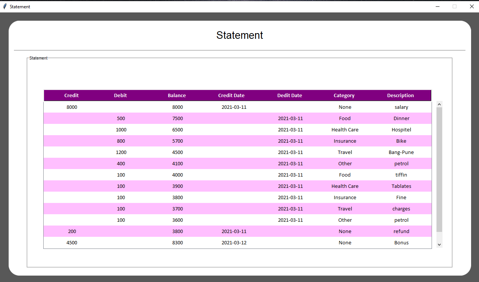
Task: Click the Credit Date column header
Action: click(231, 96)
